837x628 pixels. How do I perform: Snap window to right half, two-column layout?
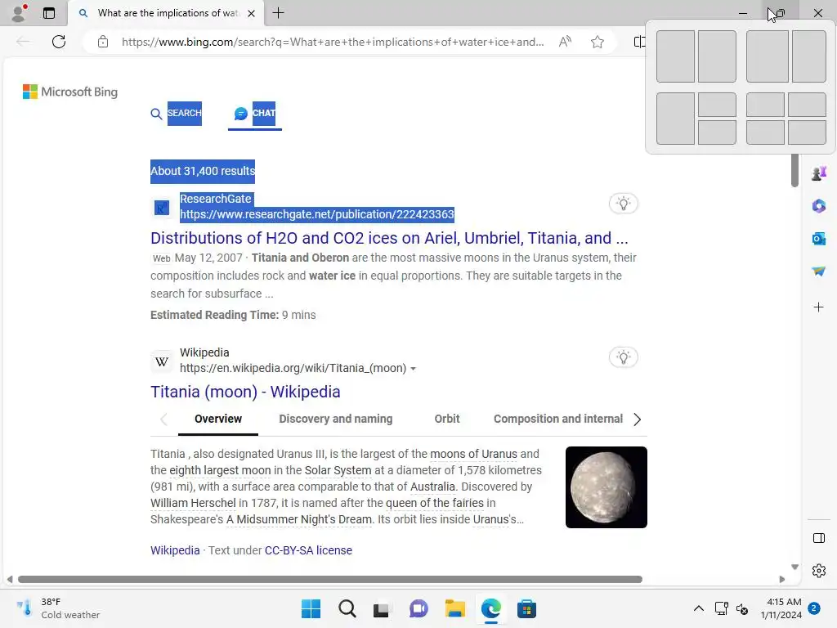coord(717,56)
